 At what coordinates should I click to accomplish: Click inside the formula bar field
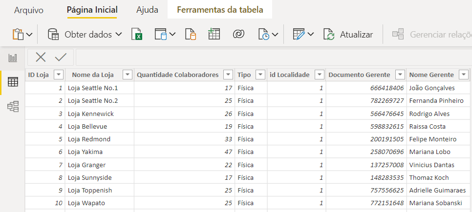point(274,57)
